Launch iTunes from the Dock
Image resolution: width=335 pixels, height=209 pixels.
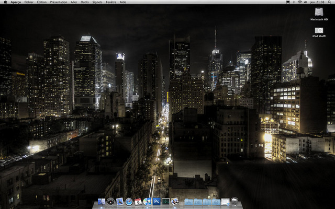pos(147,202)
